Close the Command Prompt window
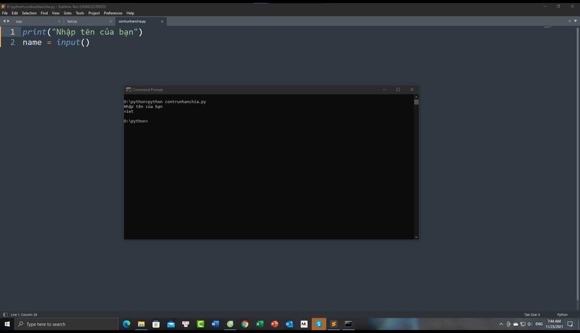Image resolution: width=580 pixels, height=333 pixels. click(x=412, y=90)
